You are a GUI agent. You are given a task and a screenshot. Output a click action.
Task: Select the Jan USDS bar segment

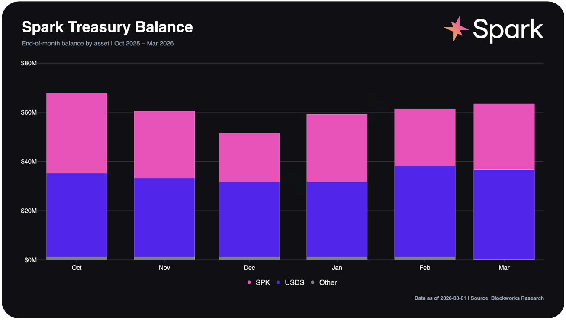pos(337,220)
